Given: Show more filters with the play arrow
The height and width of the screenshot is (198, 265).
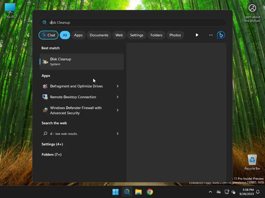Looking at the screenshot, I should (197, 35).
